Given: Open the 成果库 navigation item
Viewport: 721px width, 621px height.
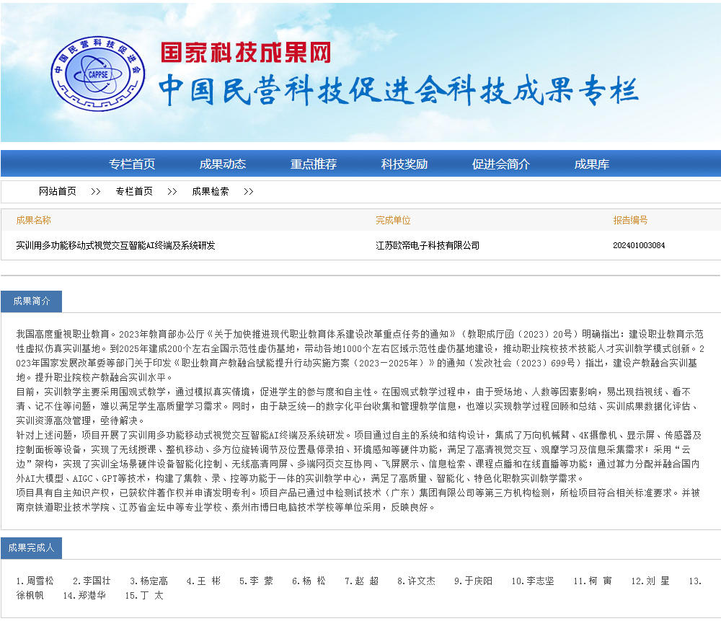Looking at the screenshot, I should (592, 164).
